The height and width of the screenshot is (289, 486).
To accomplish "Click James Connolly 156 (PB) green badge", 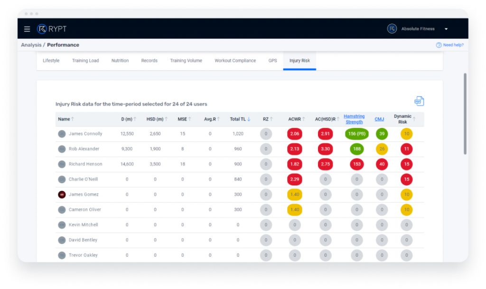I will [x=357, y=134].
